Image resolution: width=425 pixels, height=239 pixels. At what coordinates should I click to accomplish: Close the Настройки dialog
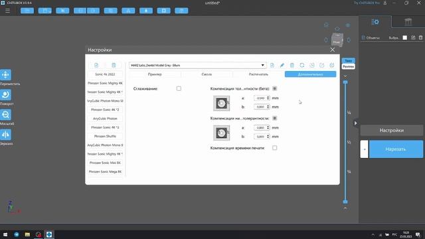pos(333,50)
